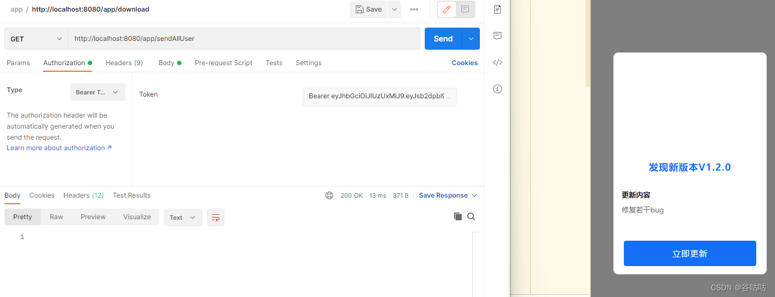The height and width of the screenshot is (297, 775).
Task: Click the globe network information icon
Action: coord(329,195)
